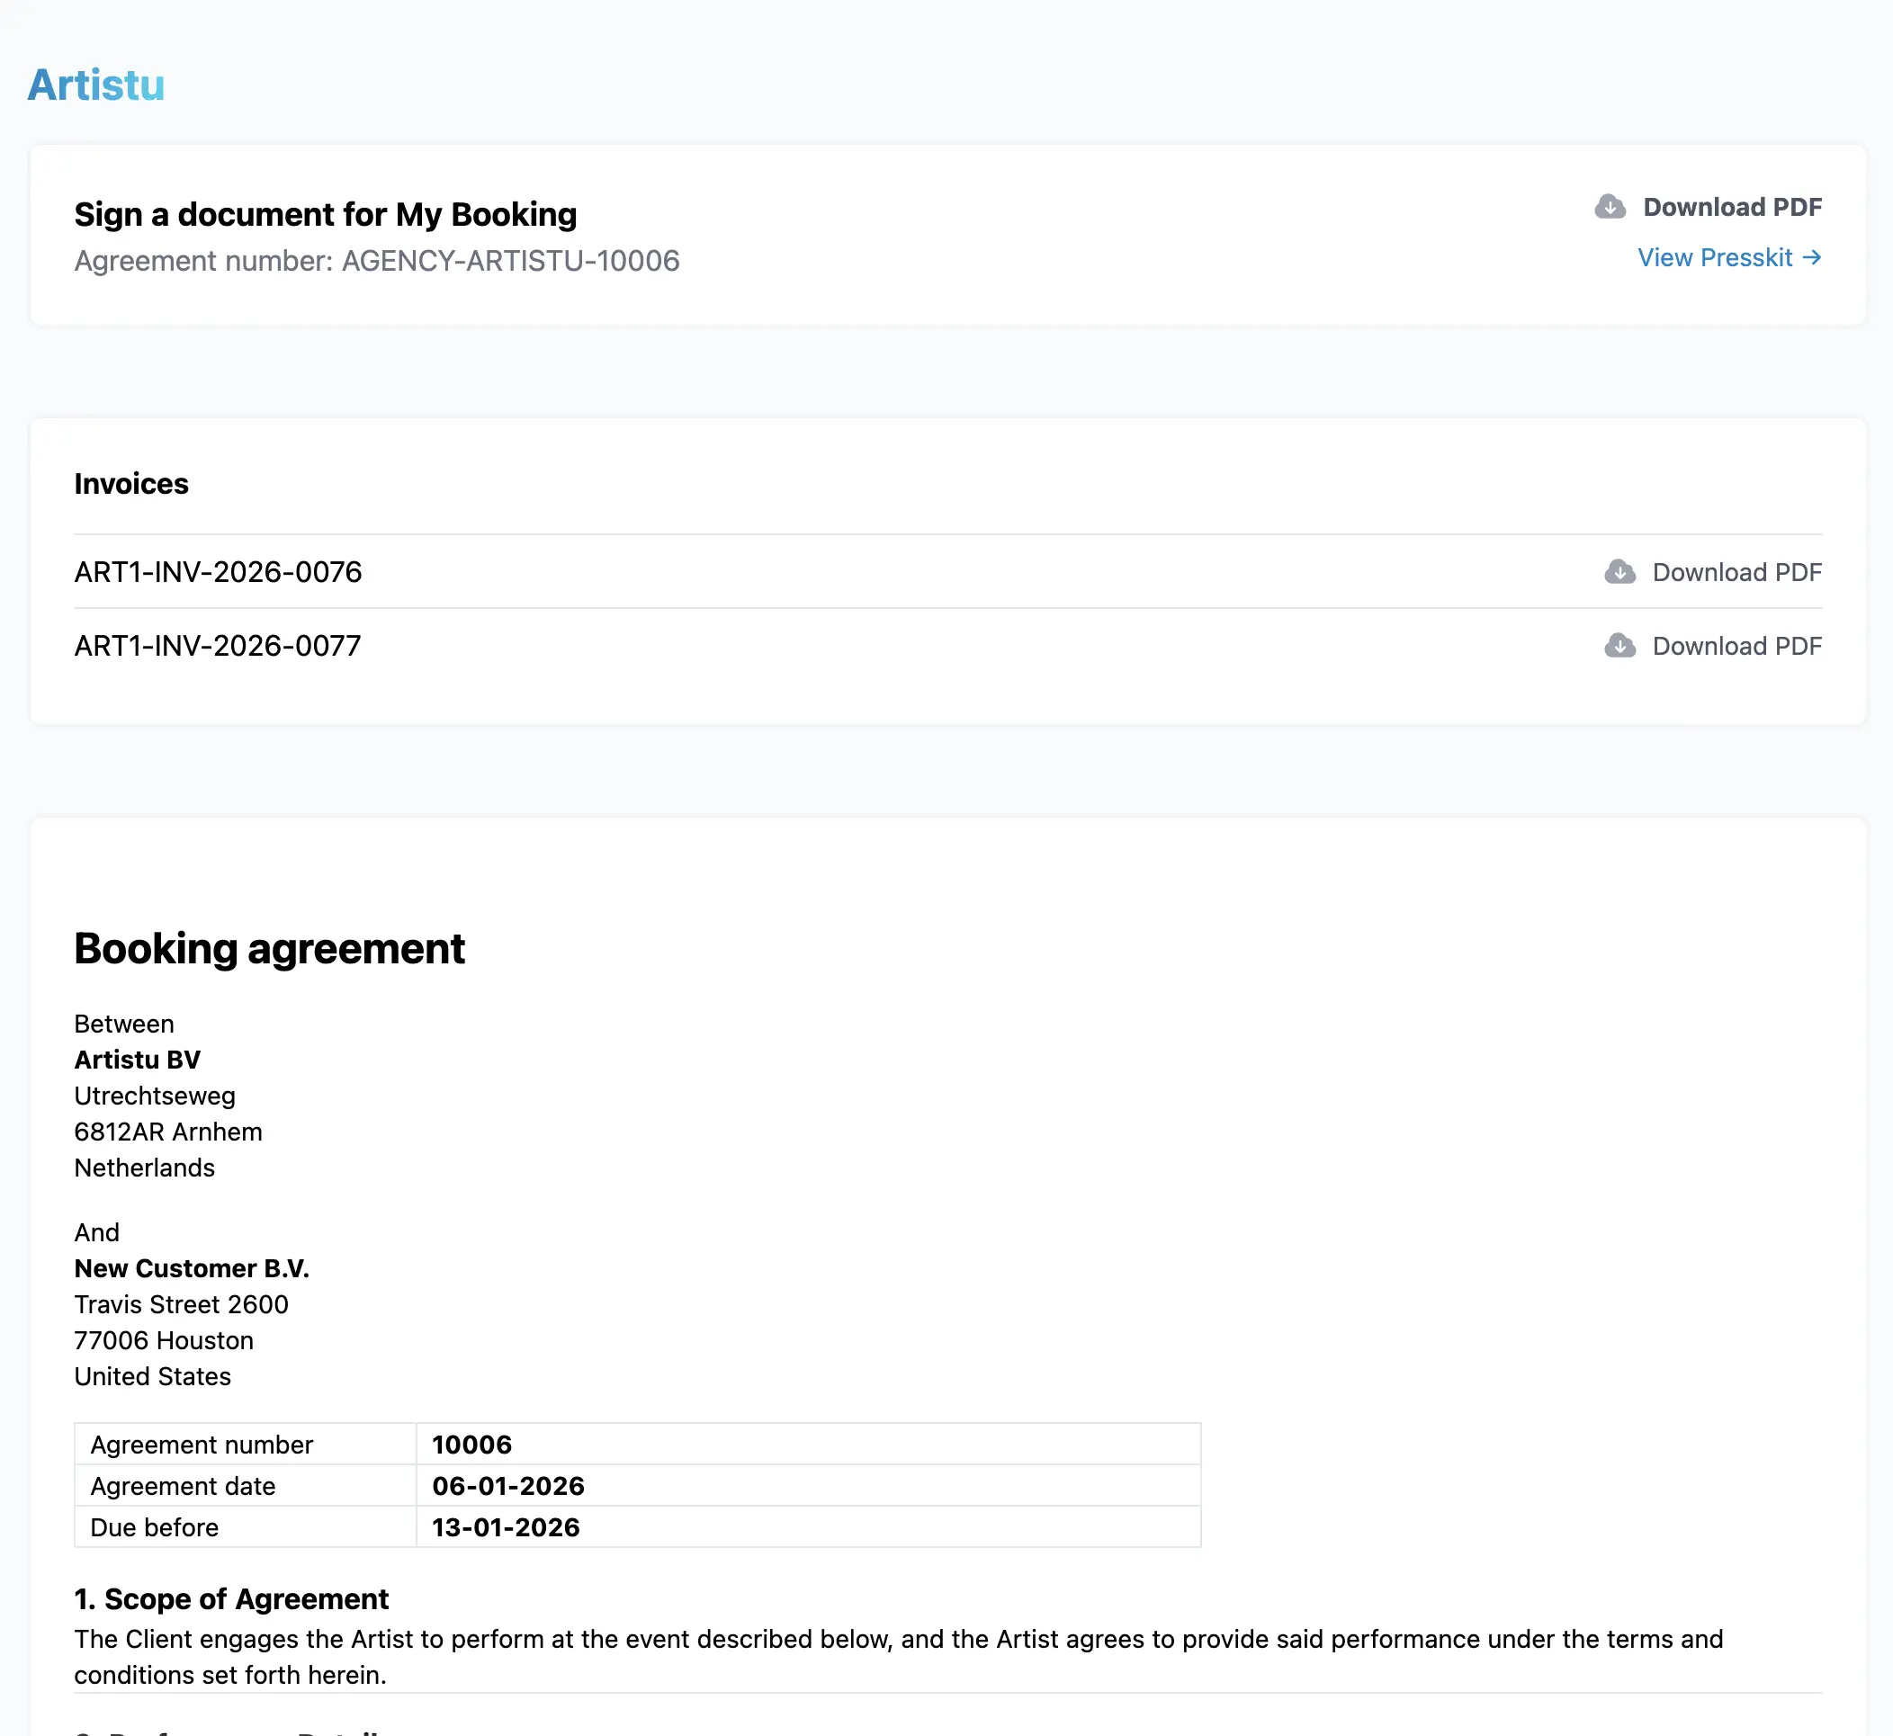Click the Invoices section heading
The width and height of the screenshot is (1893, 1736).
[x=131, y=484]
